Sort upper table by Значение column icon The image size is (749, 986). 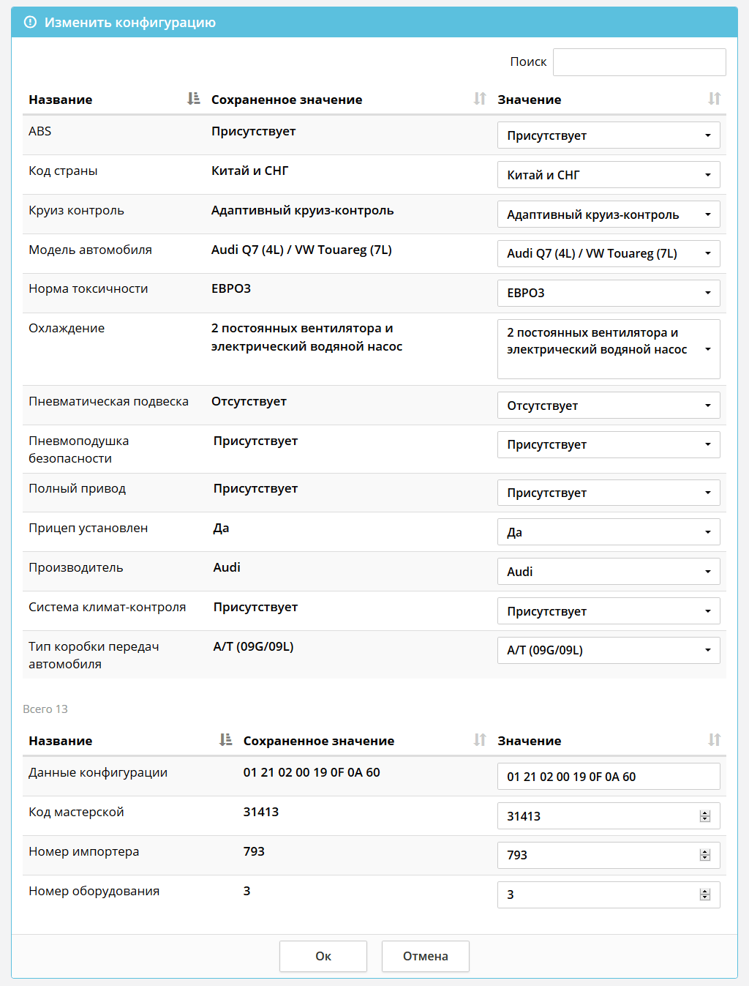(714, 99)
